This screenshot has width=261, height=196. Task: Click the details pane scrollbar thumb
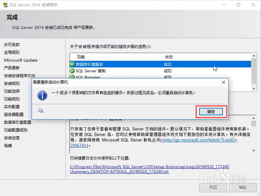[x=253, y=124]
